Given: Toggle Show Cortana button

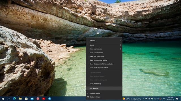Looking at the screenshot, I should click(x=104, y=53).
